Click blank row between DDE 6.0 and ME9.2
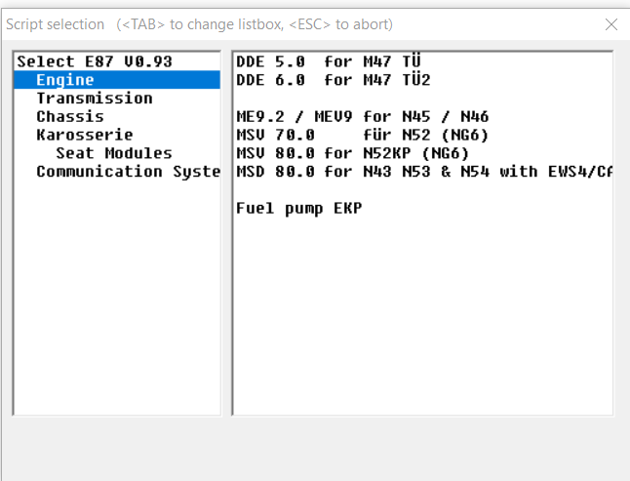Image resolution: width=630 pixels, height=481 pixels. tap(419, 99)
